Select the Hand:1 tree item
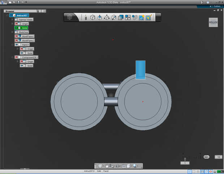 tap(22, 45)
